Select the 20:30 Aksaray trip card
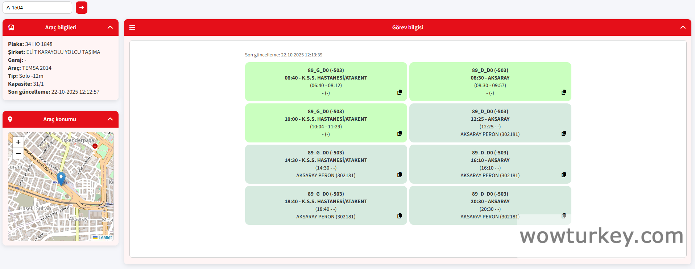This screenshot has height=269, width=695. (x=490, y=205)
